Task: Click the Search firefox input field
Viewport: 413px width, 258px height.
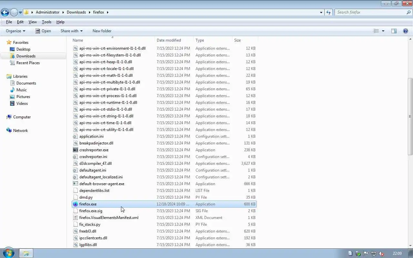Action: pyautogui.click(x=370, y=12)
